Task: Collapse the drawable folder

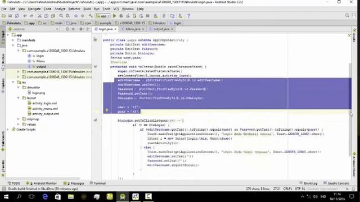Action: coord(19,88)
